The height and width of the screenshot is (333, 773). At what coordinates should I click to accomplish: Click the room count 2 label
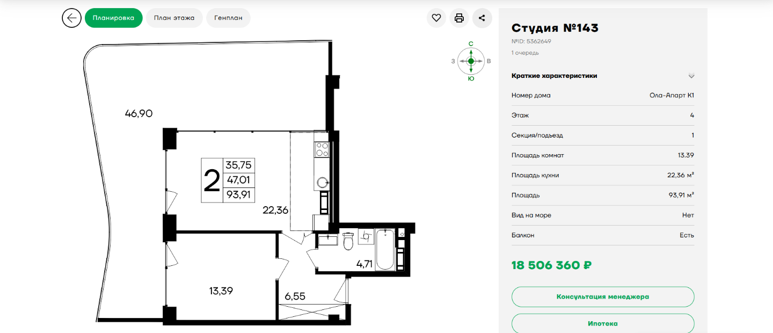[212, 181]
